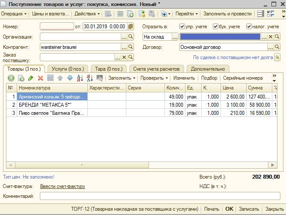Sort descending with the second Я-A sort icon
The height and width of the screenshot is (215, 286).
[x=90, y=78]
